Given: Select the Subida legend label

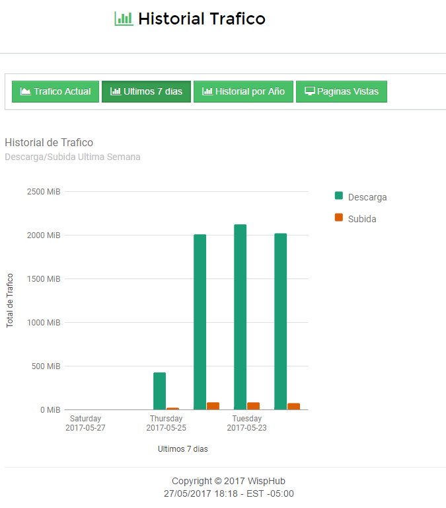Looking at the screenshot, I should 362,219.
